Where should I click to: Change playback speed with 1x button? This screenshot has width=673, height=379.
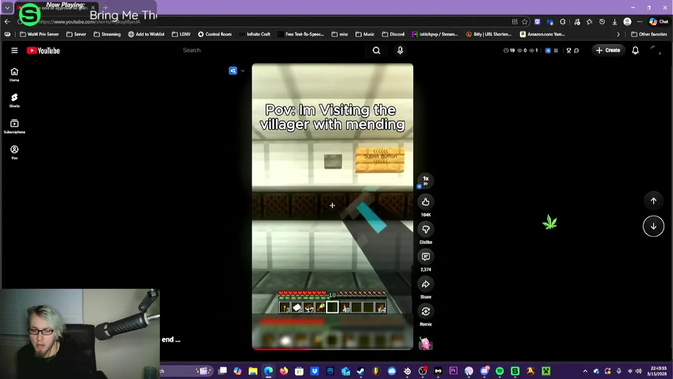pos(426,180)
